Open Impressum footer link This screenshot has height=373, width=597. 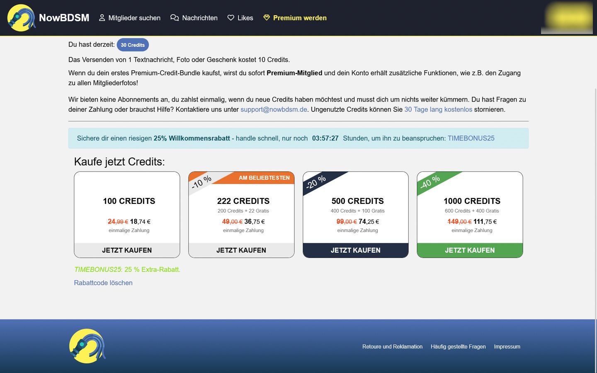pos(507,346)
